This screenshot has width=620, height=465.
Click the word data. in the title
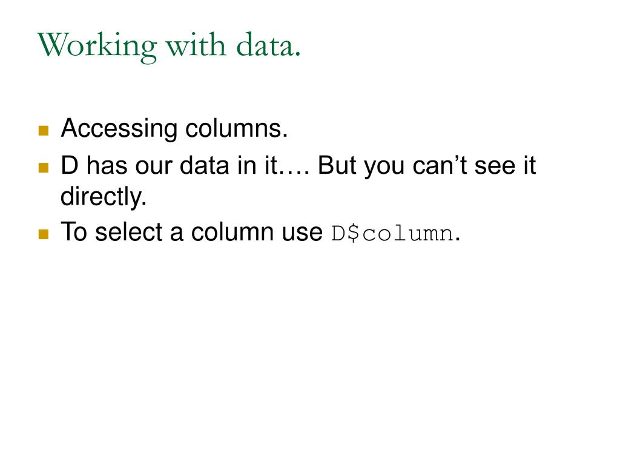click(x=268, y=45)
